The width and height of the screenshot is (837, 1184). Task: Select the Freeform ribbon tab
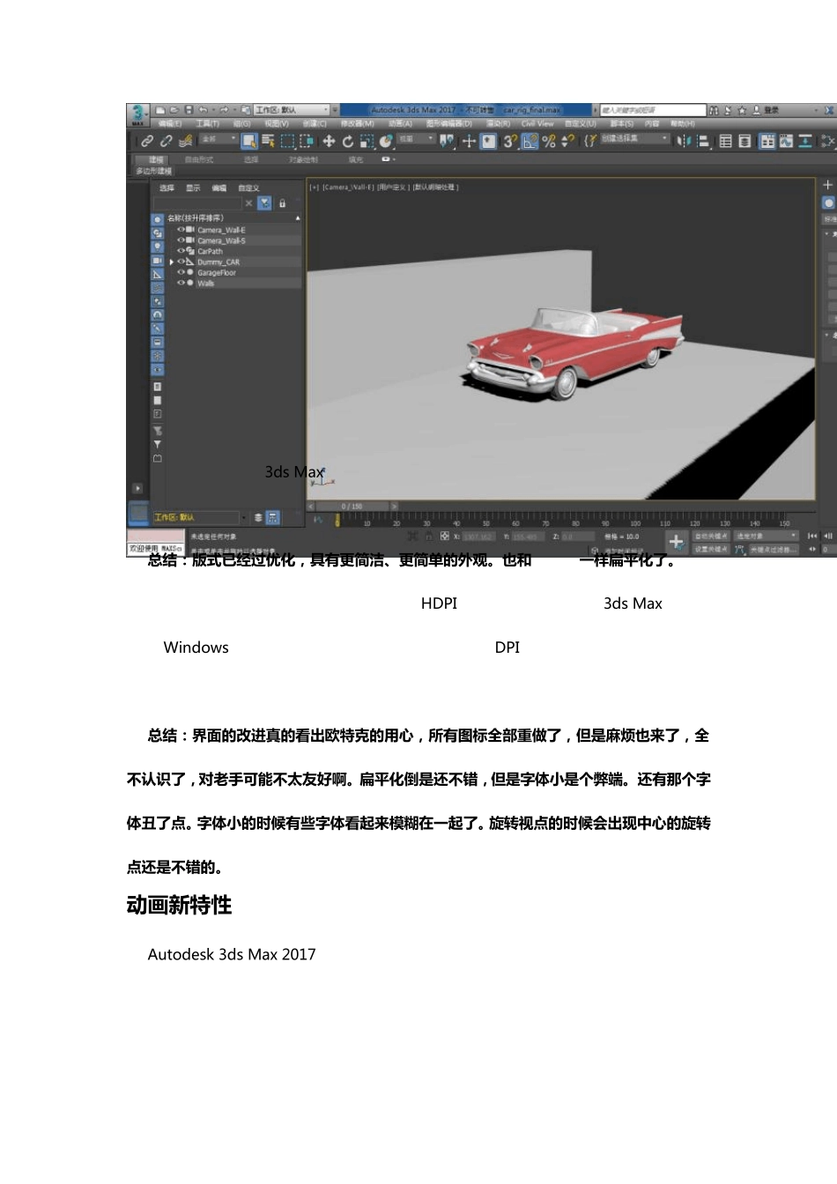tap(199, 159)
